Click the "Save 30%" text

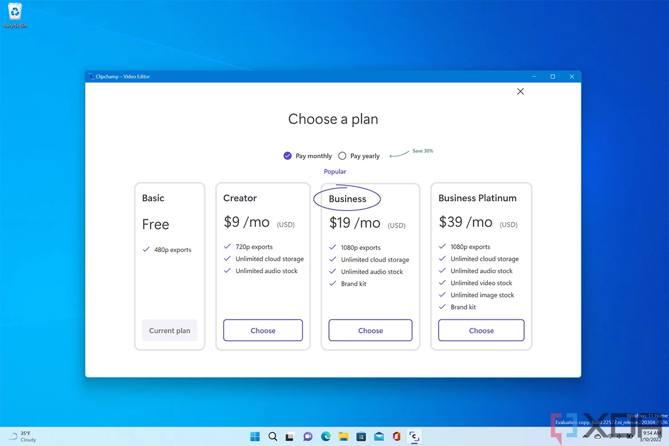423,151
